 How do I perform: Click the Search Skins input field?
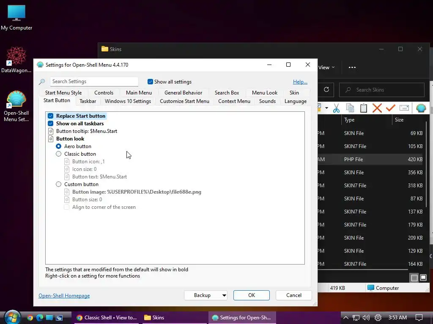[x=382, y=90]
